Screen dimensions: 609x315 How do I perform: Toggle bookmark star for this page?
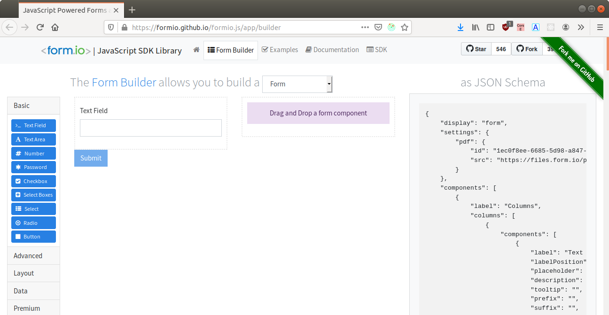coord(405,27)
